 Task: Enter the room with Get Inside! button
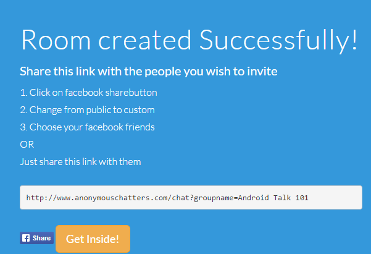[x=93, y=239]
